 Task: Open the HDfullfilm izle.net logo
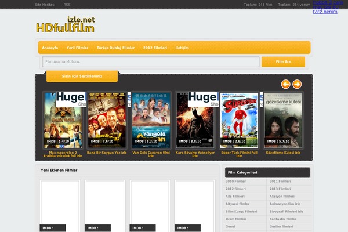coord(66,24)
